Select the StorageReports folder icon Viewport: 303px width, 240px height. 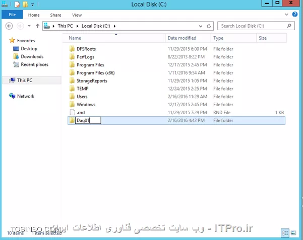[x=72, y=81]
